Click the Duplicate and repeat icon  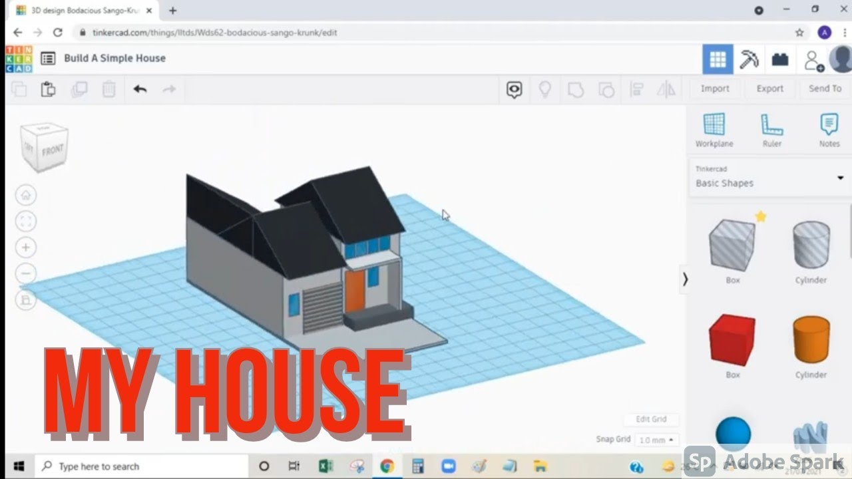click(79, 89)
